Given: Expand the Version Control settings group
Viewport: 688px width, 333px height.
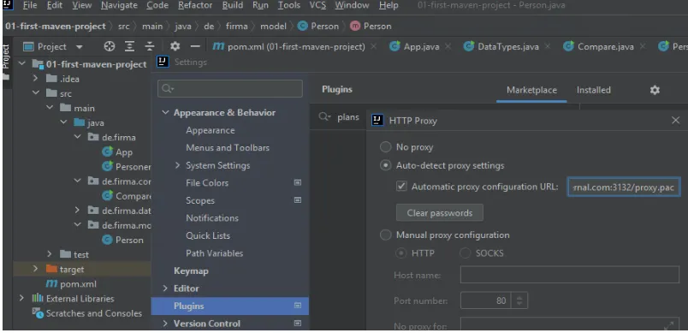Looking at the screenshot, I should click(165, 324).
